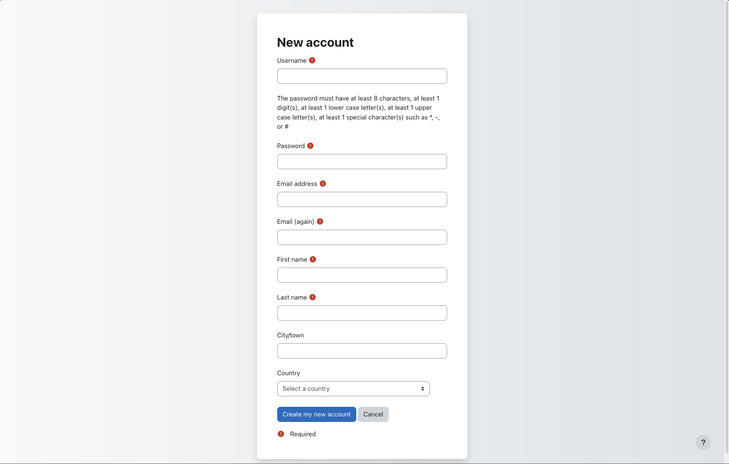
Task: Click the required icon beside Last name
Action: pyautogui.click(x=313, y=297)
